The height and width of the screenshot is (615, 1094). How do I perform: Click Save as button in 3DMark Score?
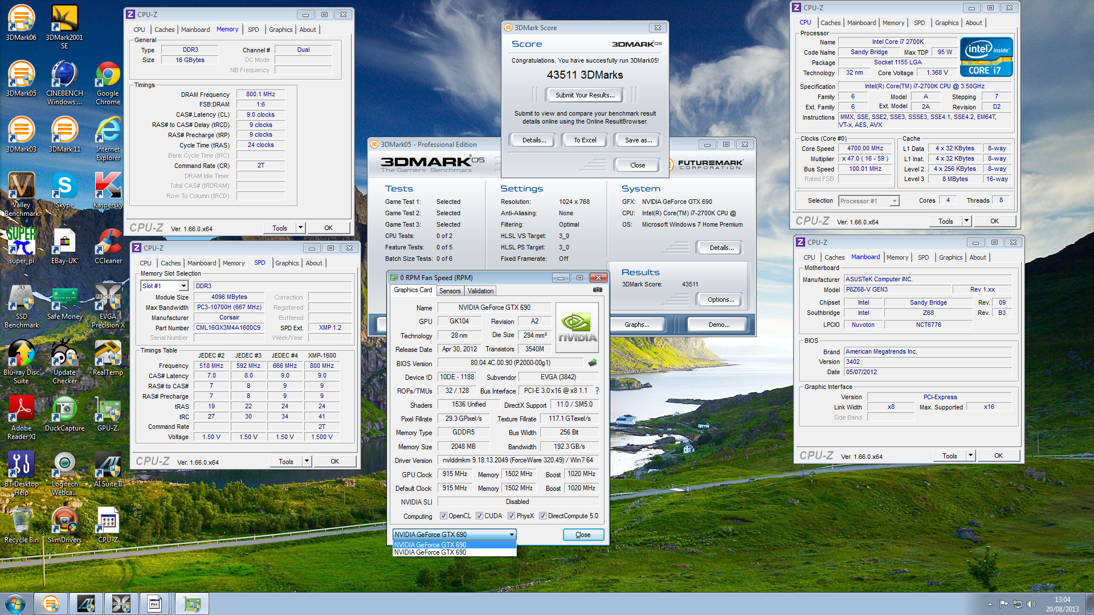(638, 140)
